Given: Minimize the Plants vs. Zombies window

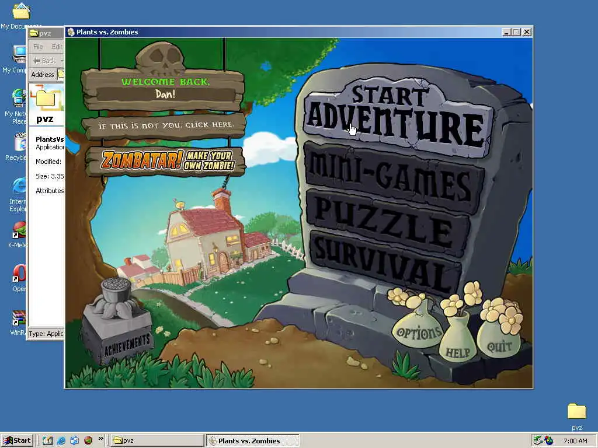Looking at the screenshot, I should 506,33.
